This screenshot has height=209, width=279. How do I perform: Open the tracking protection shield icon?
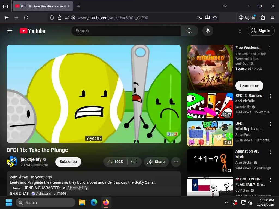pos(52,17)
